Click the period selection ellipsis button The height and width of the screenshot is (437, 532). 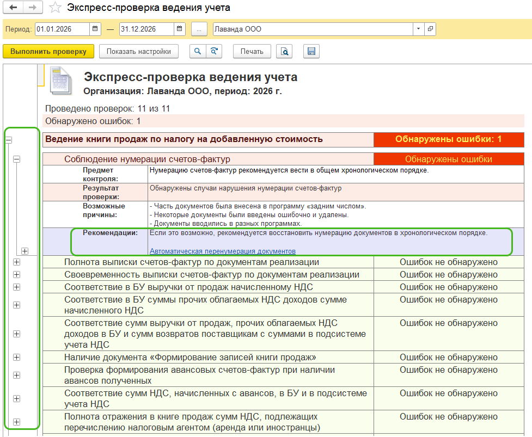click(x=200, y=29)
